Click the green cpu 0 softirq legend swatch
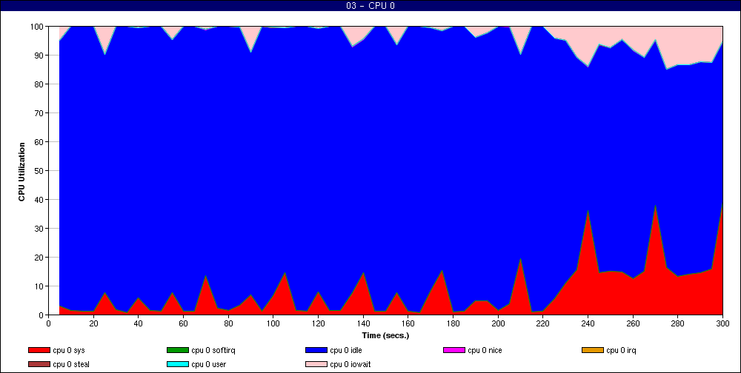Viewport: 741px width, 373px height. pyautogui.click(x=177, y=350)
